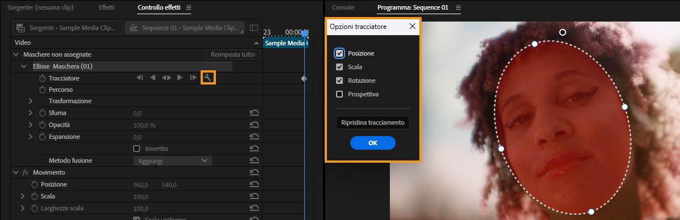Screen dimensions: 680x220
Task: Open Controllo effetti panel menu icon
Action: 189,8
